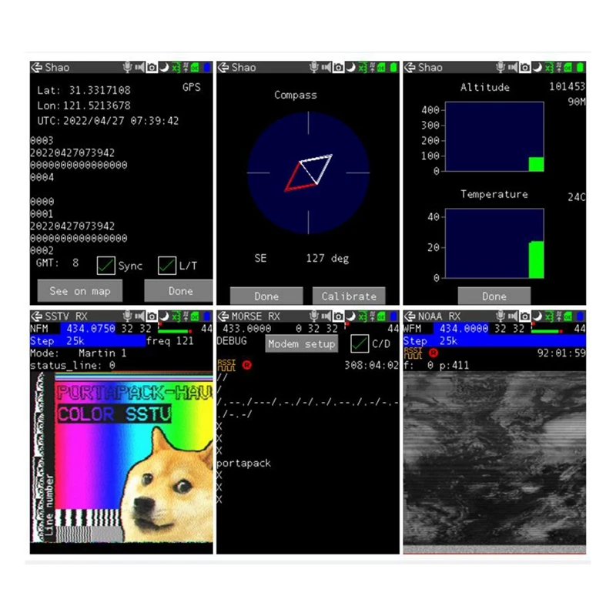Tap the blue status icon in GPS screen
This screenshot has width=616, height=616.
(x=207, y=68)
